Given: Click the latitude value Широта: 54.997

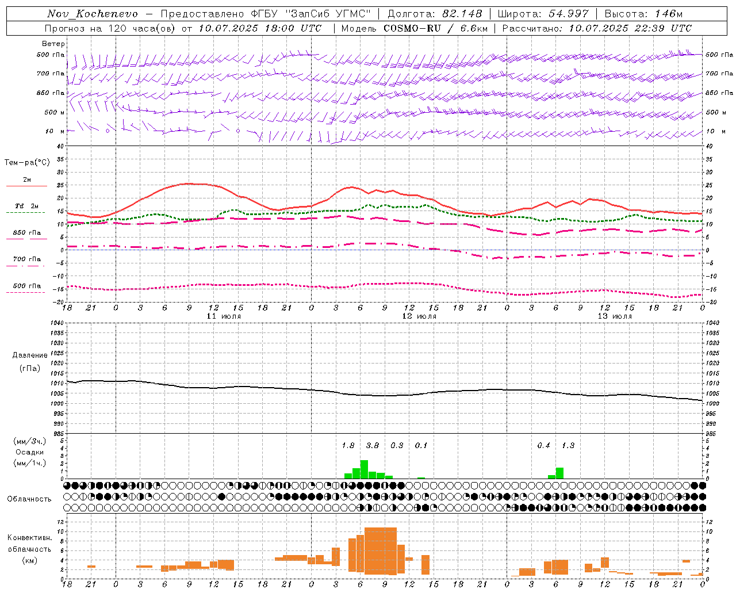Looking at the screenshot, I should [x=543, y=14].
